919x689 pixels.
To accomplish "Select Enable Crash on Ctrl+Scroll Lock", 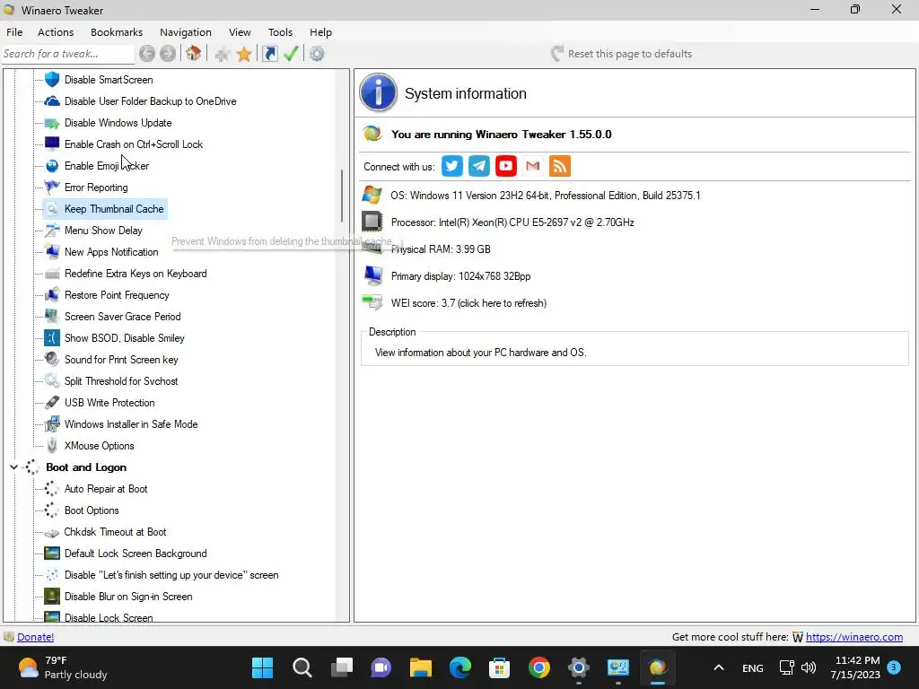I will pos(134,144).
